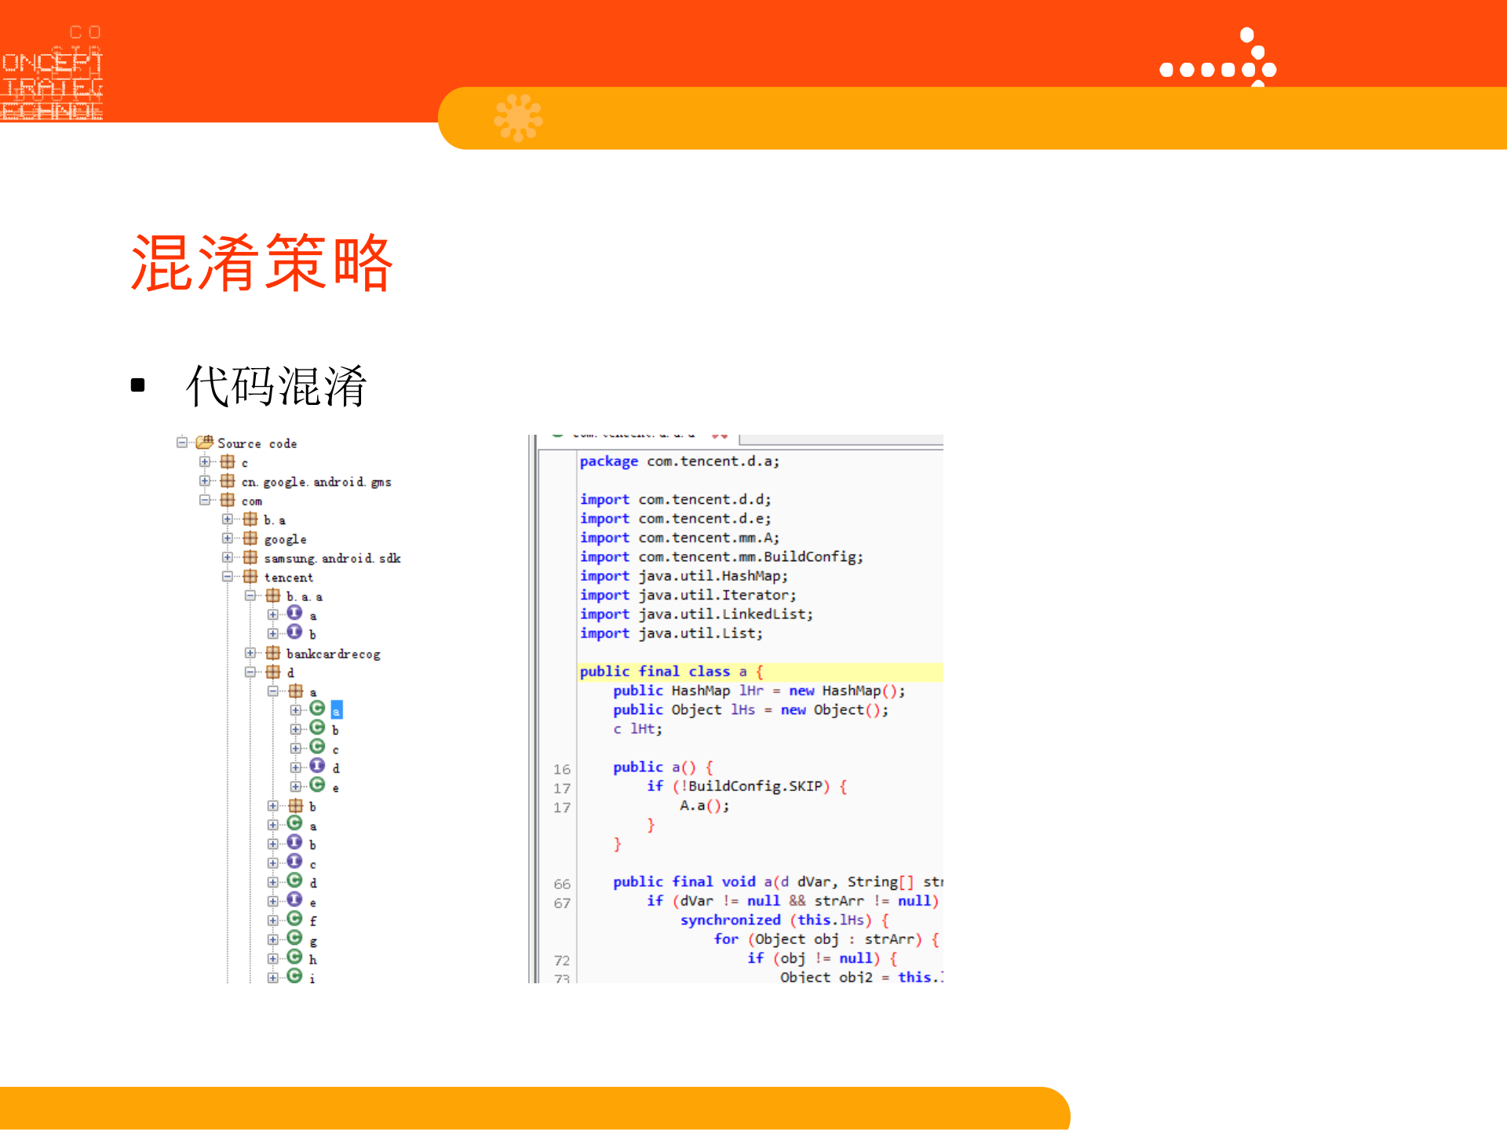1507x1130 pixels.
Task: Expand the 'cn.google.android.gms' node
Action: [x=204, y=481]
